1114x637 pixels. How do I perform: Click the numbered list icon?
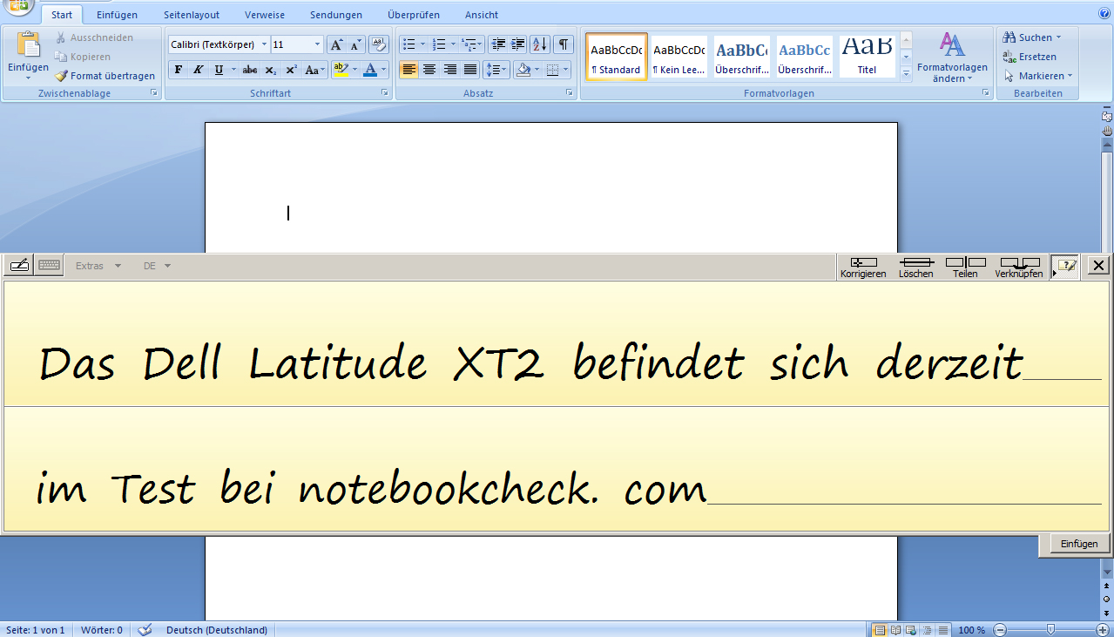(x=439, y=44)
